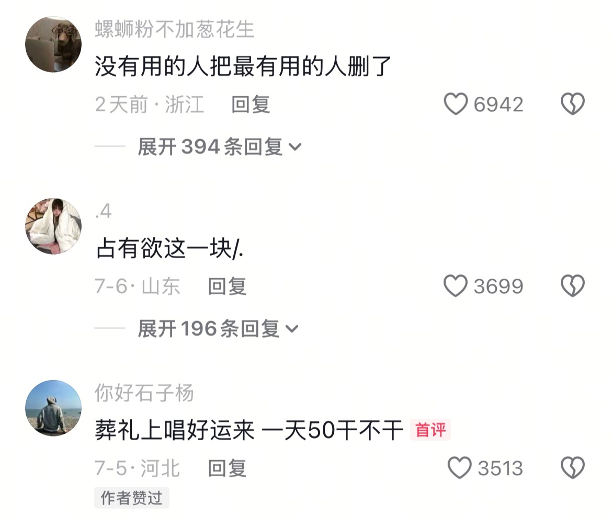Open username 螺蛳粉不加葱花生

pos(175,29)
